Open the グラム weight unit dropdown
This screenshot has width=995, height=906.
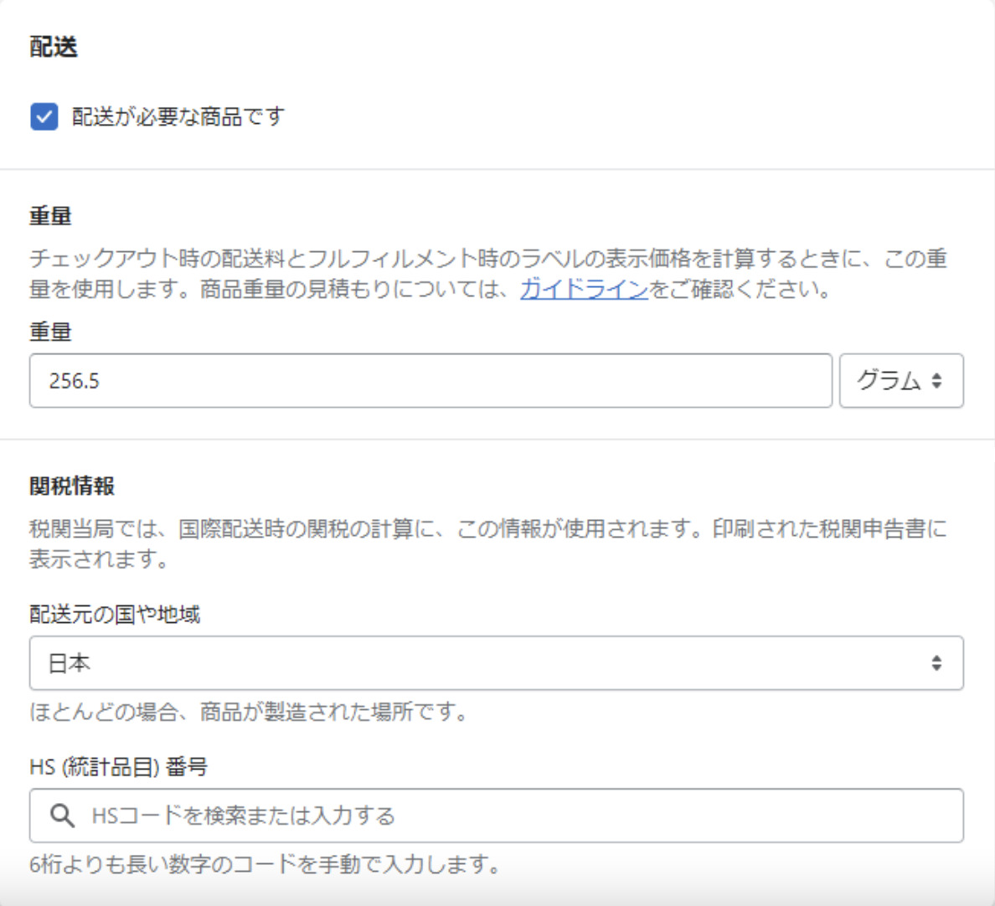tap(900, 381)
